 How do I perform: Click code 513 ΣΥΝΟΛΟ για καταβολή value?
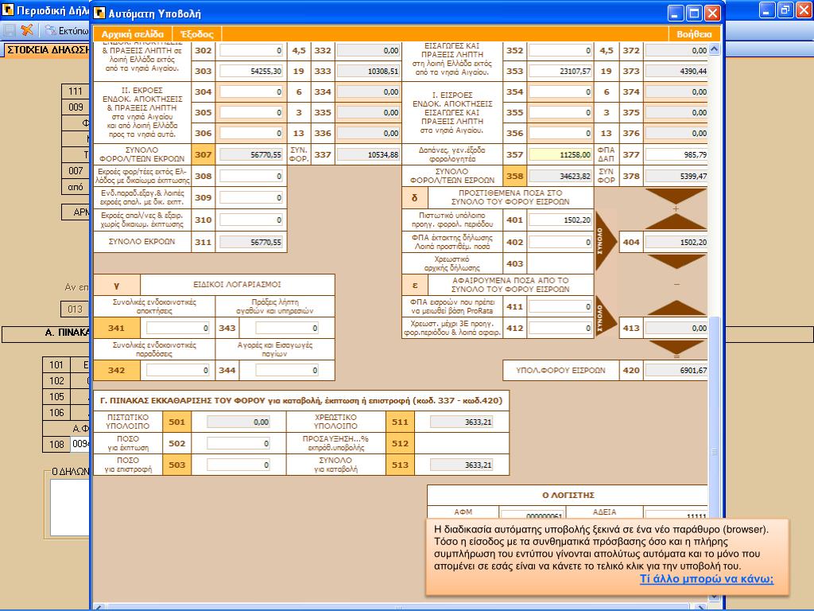point(462,465)
